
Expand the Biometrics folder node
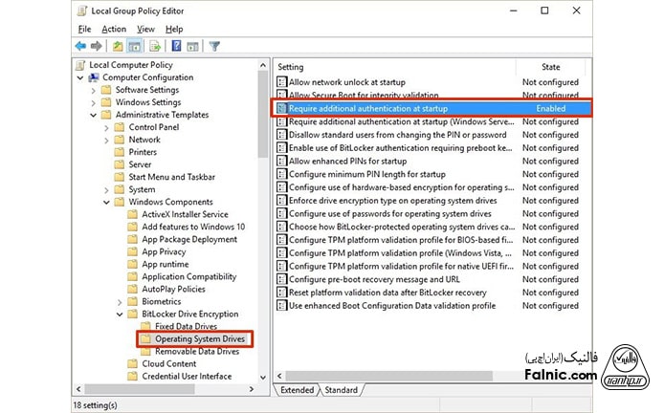pos(120,301)
